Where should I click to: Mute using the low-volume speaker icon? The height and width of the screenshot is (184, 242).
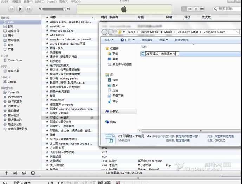(x=40, y=9)
